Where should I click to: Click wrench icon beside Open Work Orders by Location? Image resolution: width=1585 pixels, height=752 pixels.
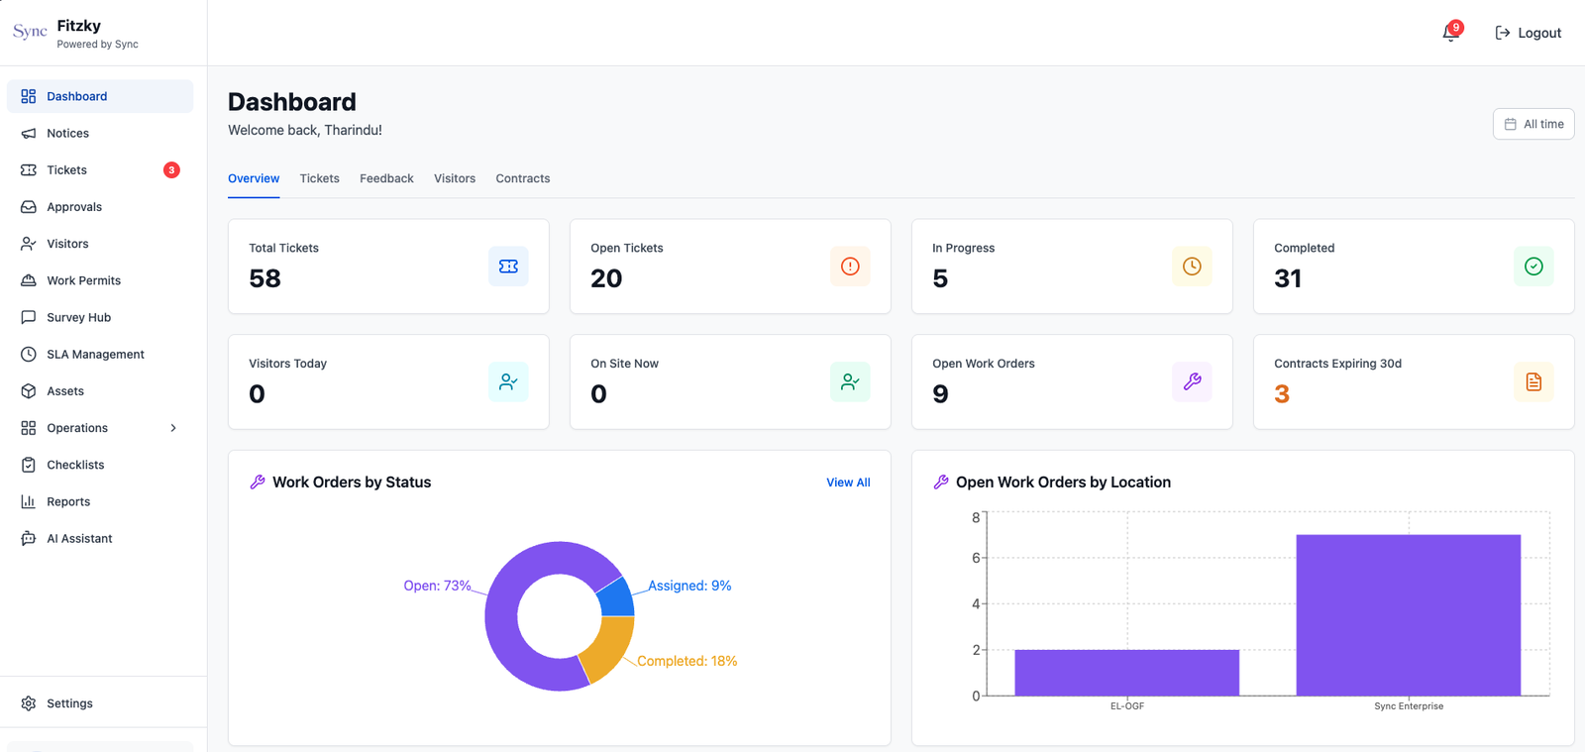click(x=941, y=482)
